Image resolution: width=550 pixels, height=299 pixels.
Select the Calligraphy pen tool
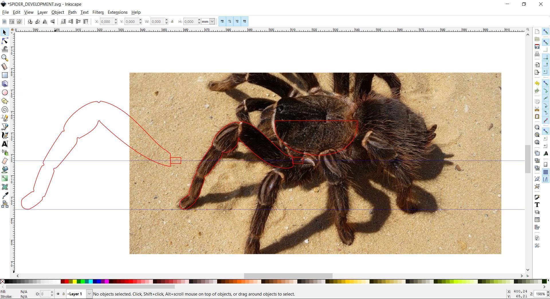[x=5, y=135]
